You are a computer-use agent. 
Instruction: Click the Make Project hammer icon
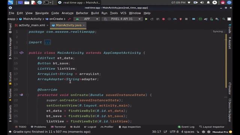click(69, 19)
